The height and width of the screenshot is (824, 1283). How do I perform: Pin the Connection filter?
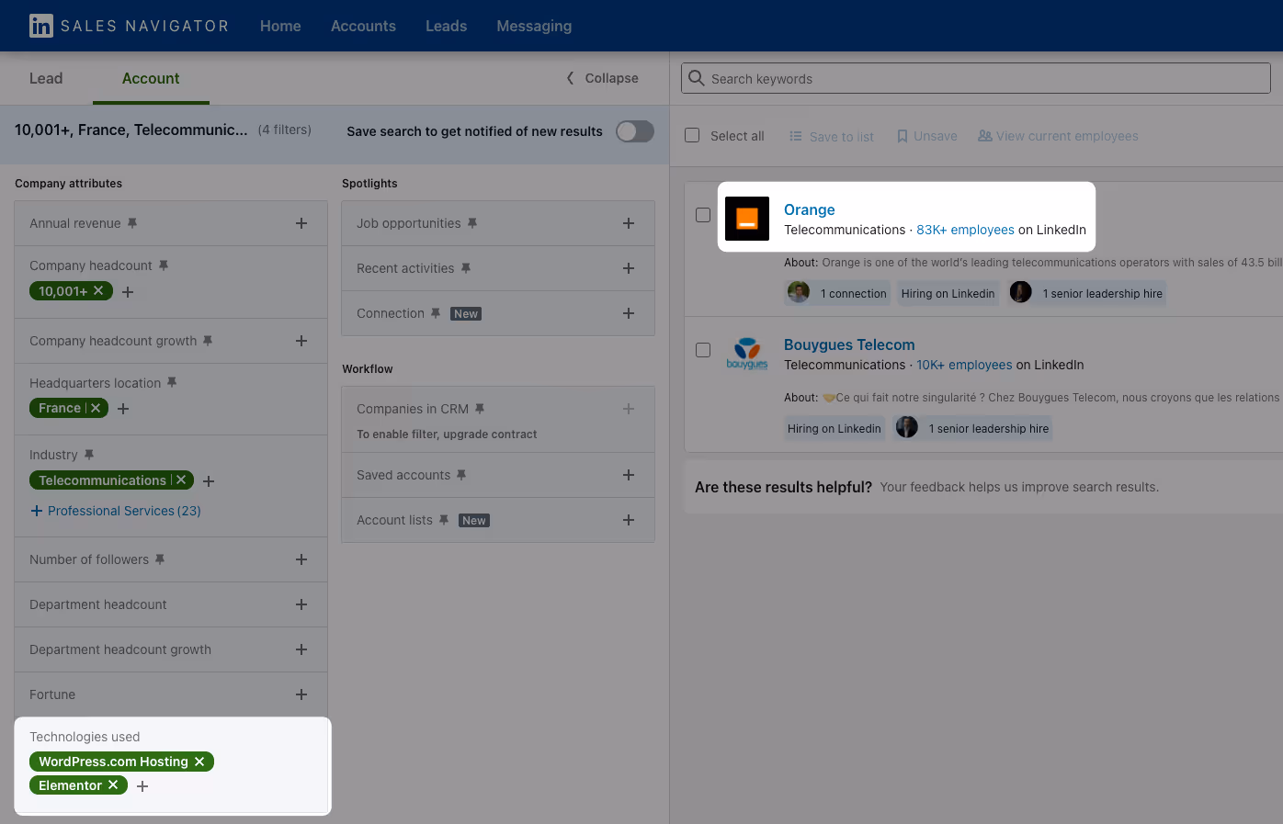[436, 313]
